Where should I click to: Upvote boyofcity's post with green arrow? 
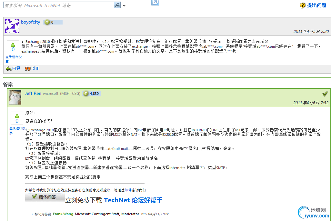point(13,45)
